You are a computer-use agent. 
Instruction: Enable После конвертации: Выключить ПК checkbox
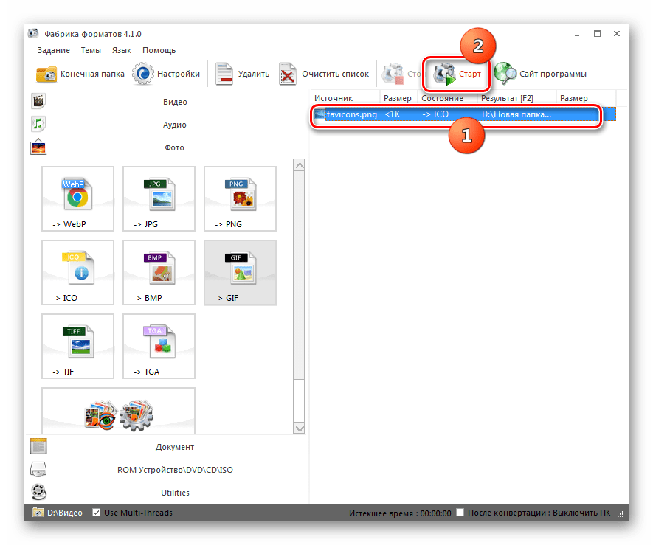pos(460,512)
